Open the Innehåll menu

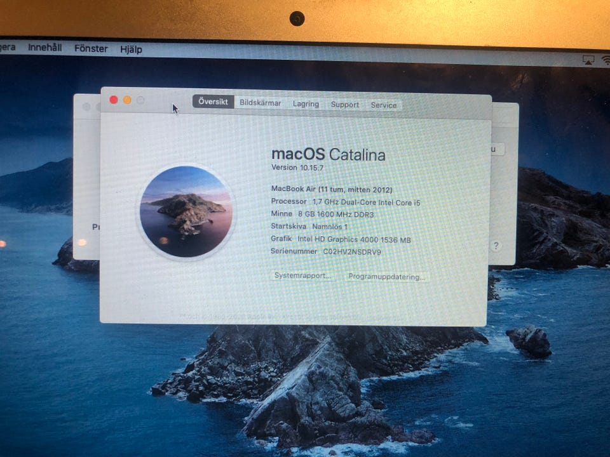click(44, 48)
